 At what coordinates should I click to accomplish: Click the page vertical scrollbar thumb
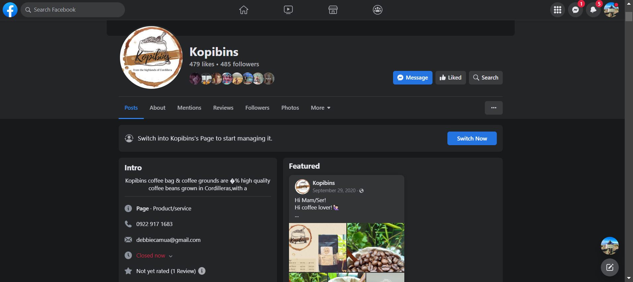(x=629, y=17)
